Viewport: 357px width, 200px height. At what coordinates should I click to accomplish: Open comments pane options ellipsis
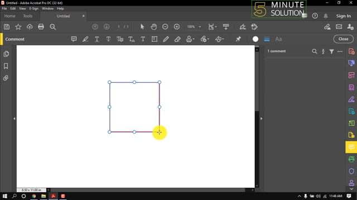pyautogui.click(x=340, y=52)
